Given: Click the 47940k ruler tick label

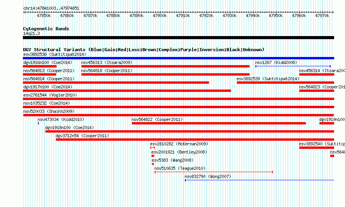Looking at the screenshot, I should click(x=253, y=16).
